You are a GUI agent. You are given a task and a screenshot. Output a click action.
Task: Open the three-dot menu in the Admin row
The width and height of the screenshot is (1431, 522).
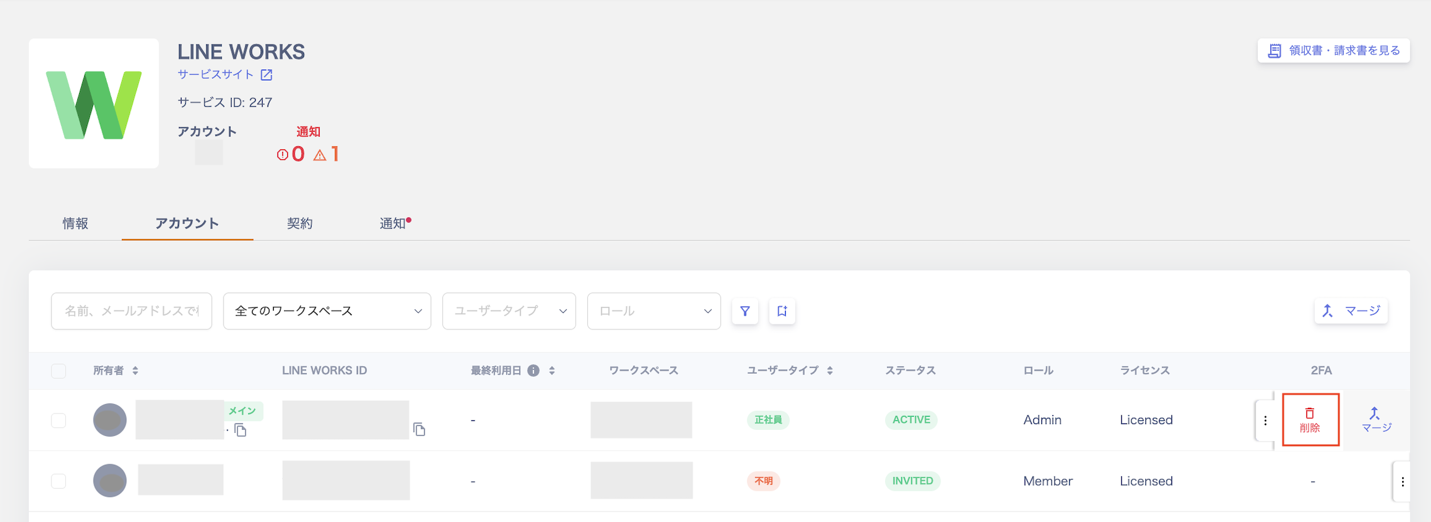1265,420
